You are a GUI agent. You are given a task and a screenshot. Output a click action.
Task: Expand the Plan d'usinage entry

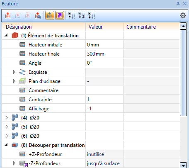[14, 81]
